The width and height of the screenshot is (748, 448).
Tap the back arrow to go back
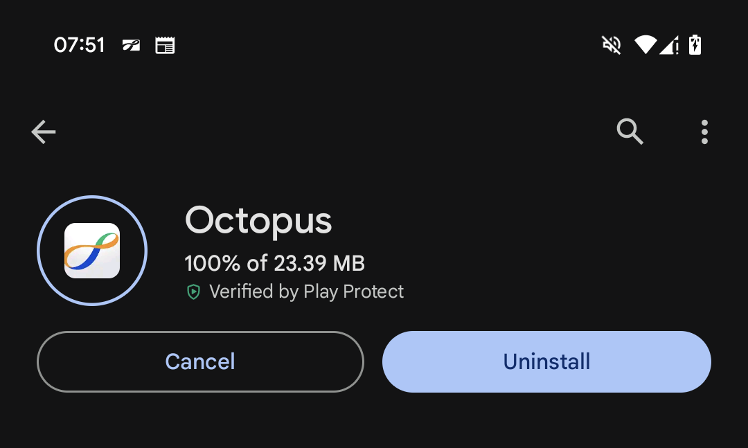pos(44,132)
